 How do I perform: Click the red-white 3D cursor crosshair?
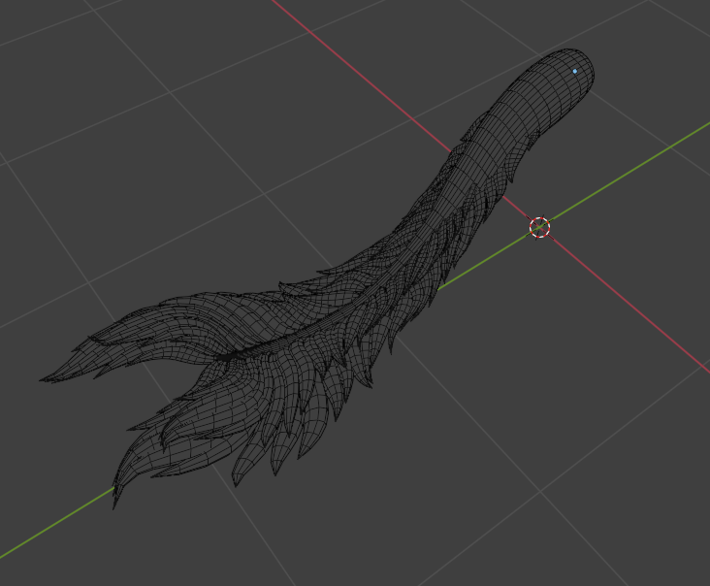(x=539, y=227)
